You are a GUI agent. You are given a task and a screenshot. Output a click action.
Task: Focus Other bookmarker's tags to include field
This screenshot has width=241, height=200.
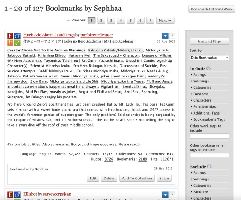[x=209, y=156]
